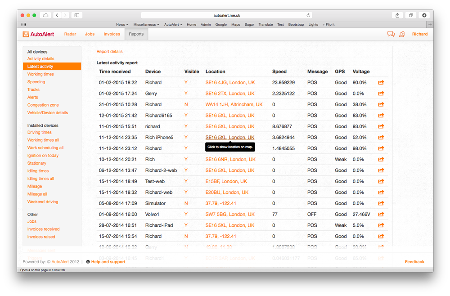450x296 pixels.
Task: Click share icon in the Simulator row
Action: click(x=381, y=203)
